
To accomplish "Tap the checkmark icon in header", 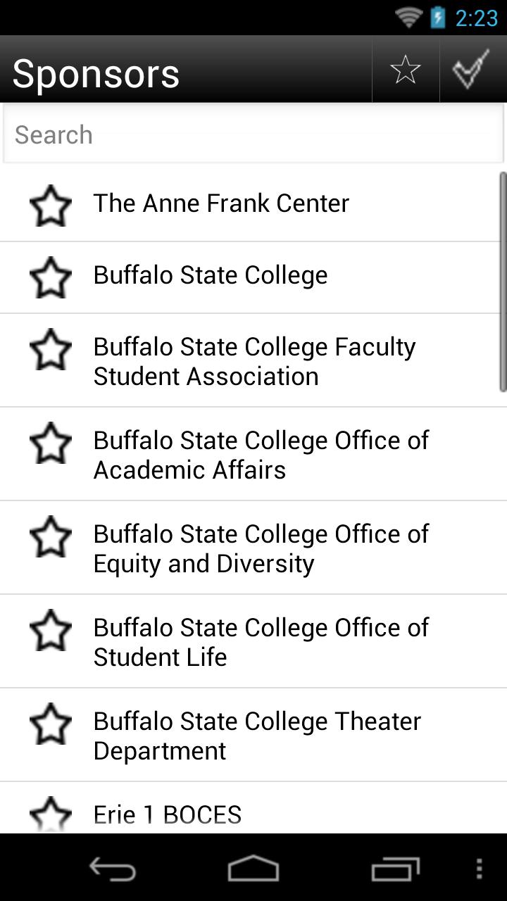I will tap(471, 70).
